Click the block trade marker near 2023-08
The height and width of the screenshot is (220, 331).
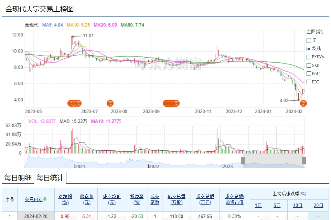coord(110,103)
